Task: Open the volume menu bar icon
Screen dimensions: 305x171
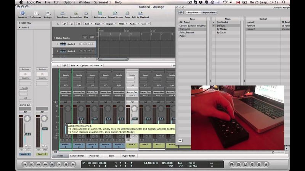Action: (x=231, y=2)
